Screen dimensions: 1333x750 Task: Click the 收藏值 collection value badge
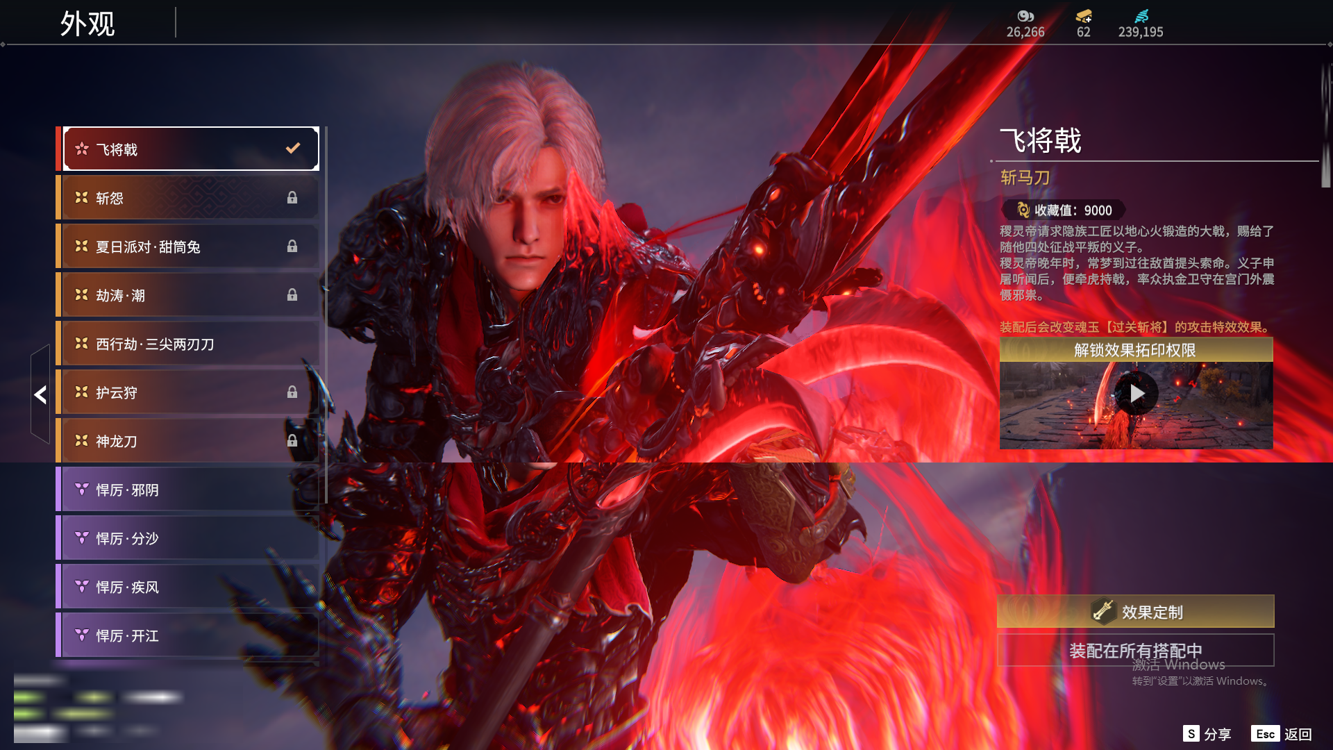pyautogui.click(x=1064, y=210)
